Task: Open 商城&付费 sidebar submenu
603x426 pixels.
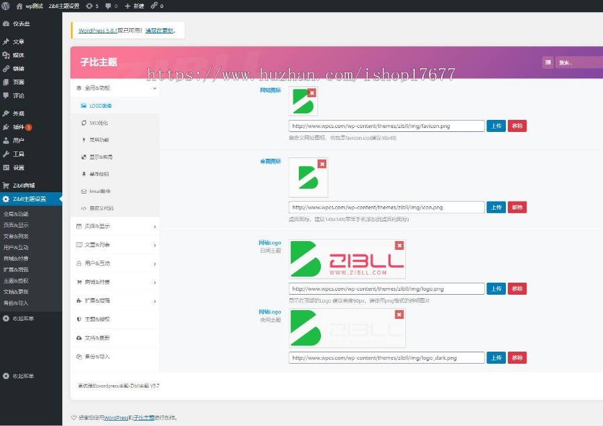Action: [16, 259]
